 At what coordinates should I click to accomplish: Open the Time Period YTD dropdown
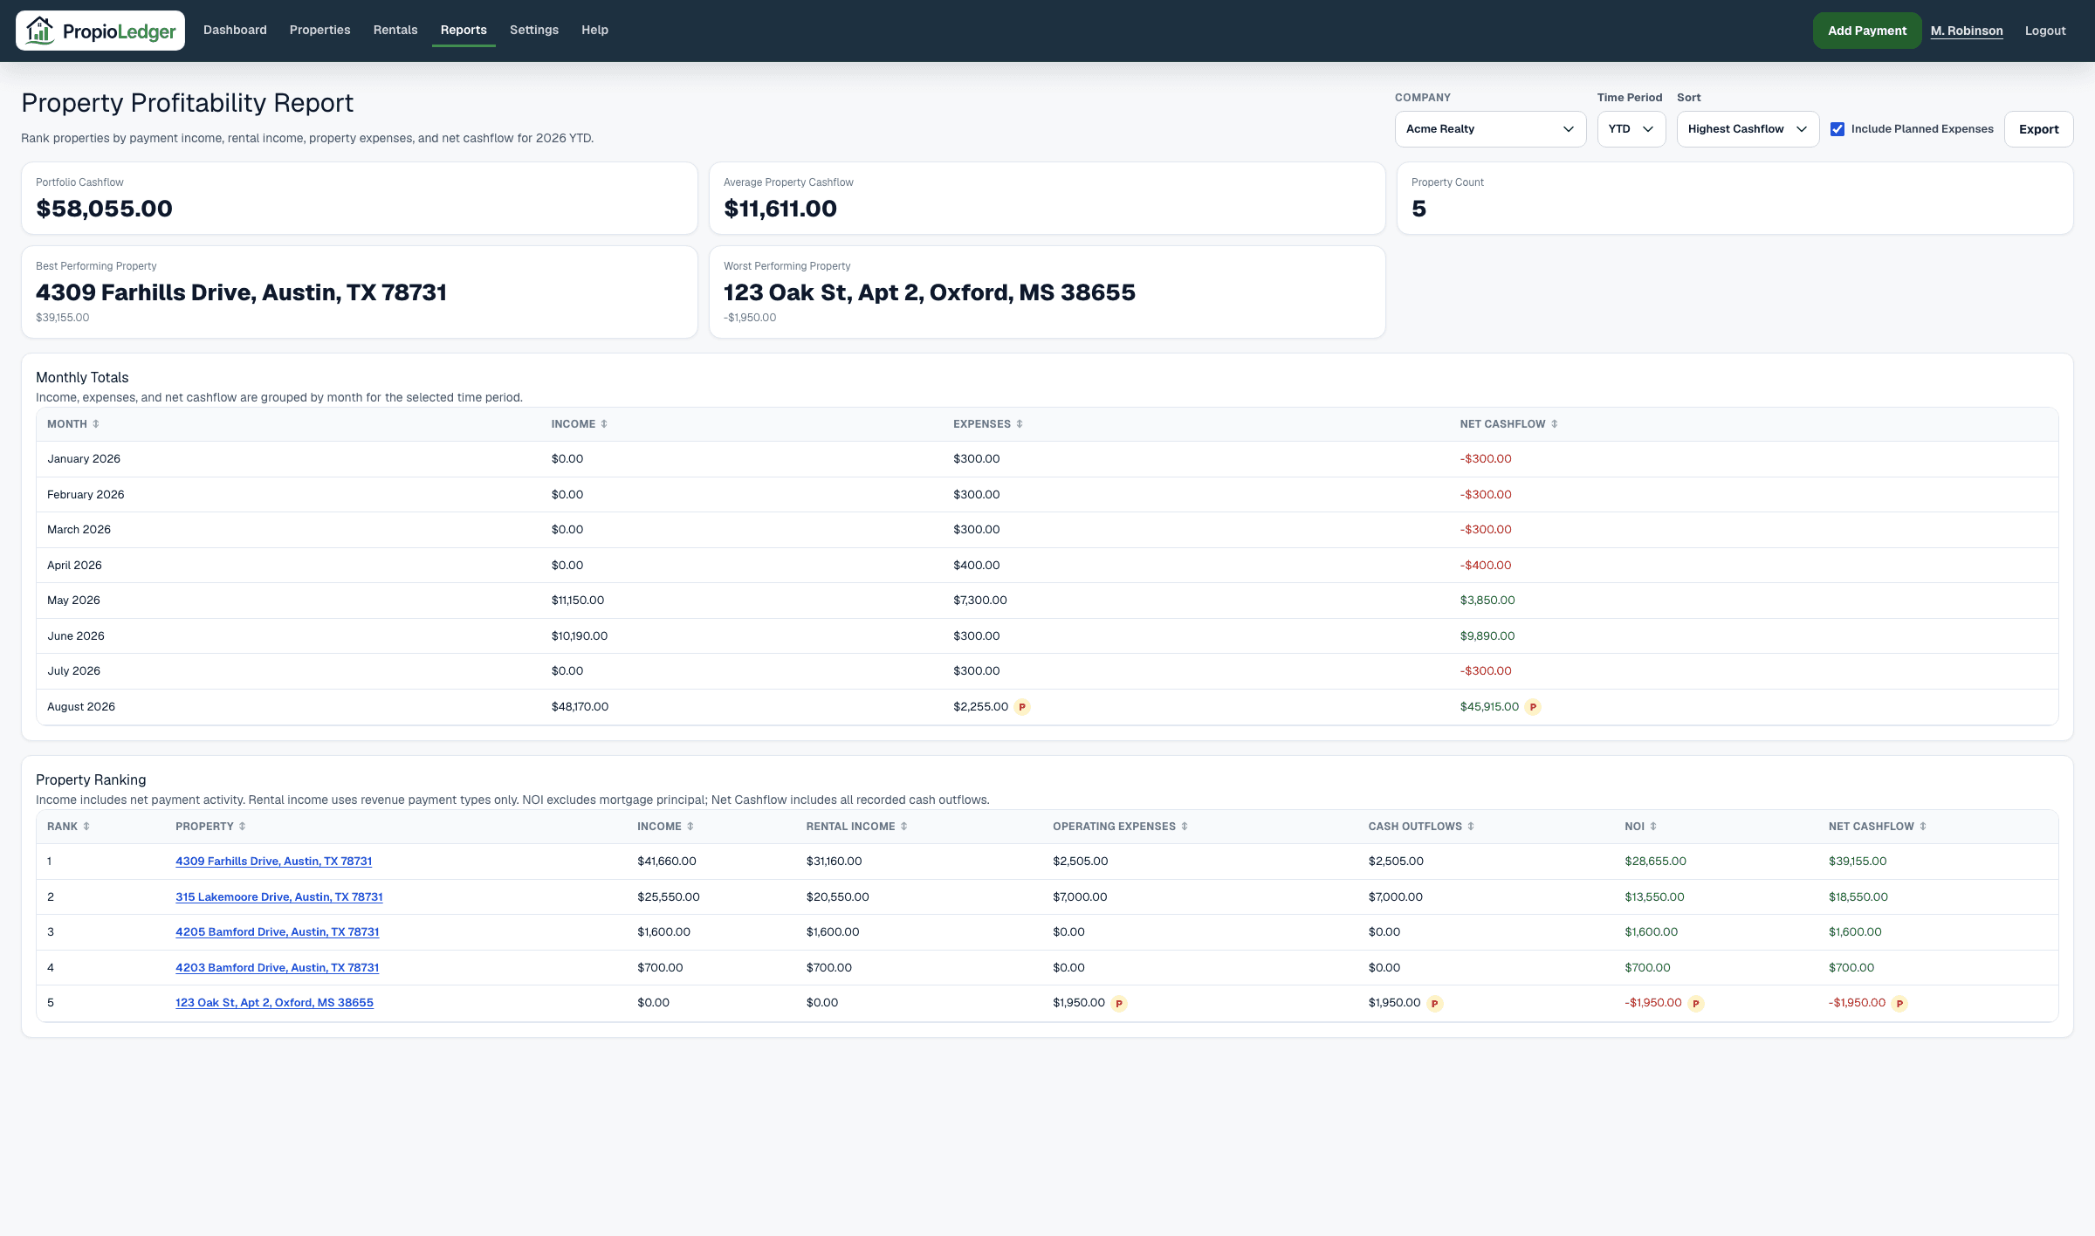coord(1631,129)
